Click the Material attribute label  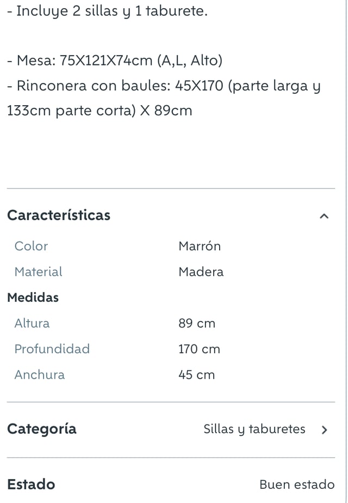38,272
